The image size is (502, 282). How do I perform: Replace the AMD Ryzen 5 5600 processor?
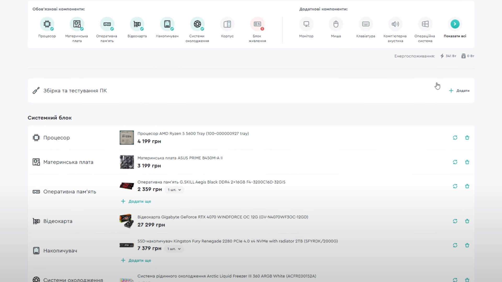455,138
